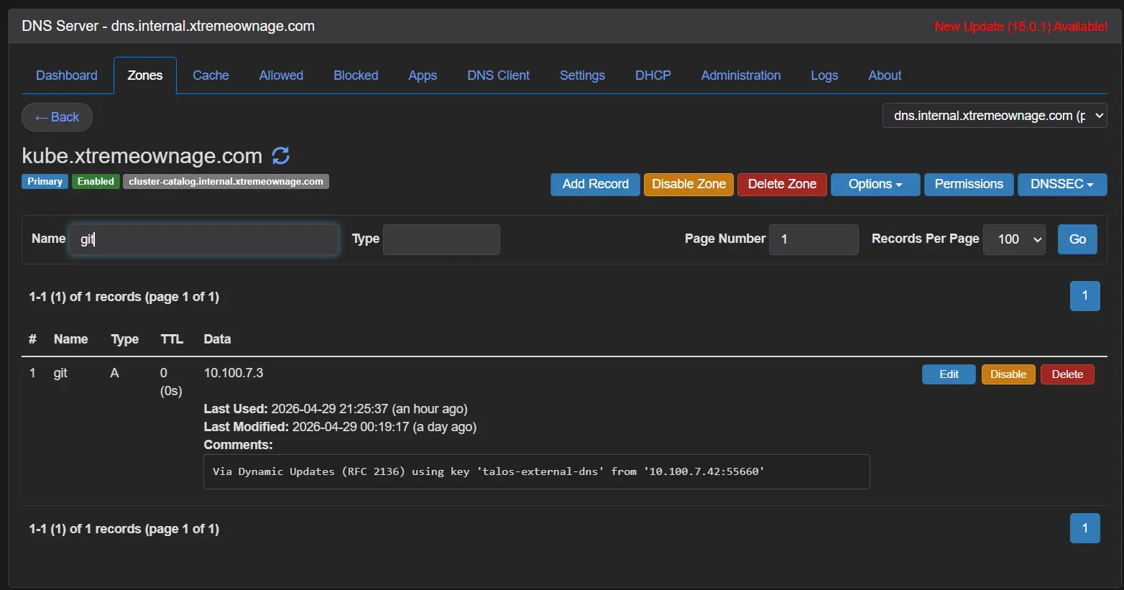This screenshot has height=590, width=1124.
Task: Open zone Permissions
Action: [968, 184]
